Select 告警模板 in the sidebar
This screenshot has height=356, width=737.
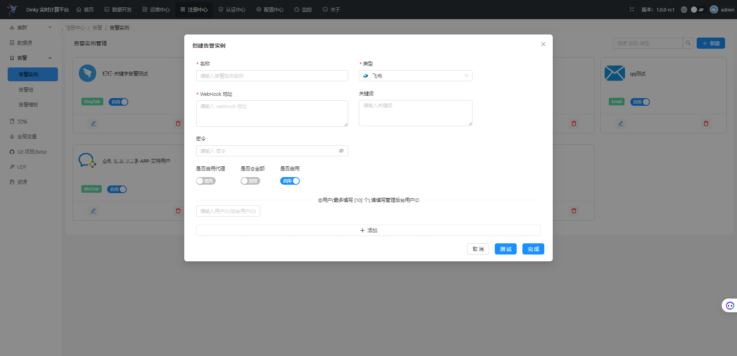(x=33, y=105)
